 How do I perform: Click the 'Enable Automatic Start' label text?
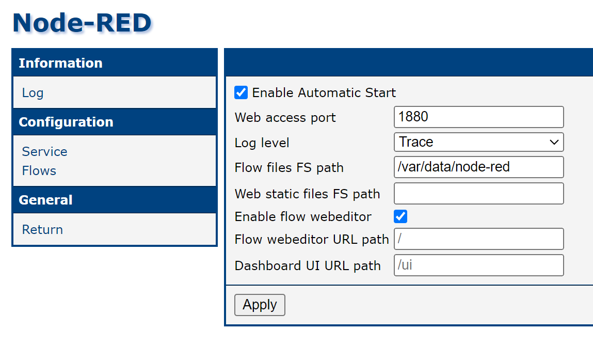[x=324, y=93]
